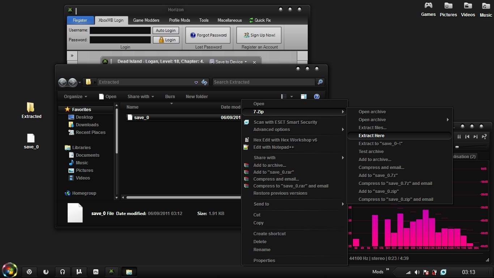Expand the address bar path dropdown
This screenshot has width=494, height=278.
pos(196,82)
